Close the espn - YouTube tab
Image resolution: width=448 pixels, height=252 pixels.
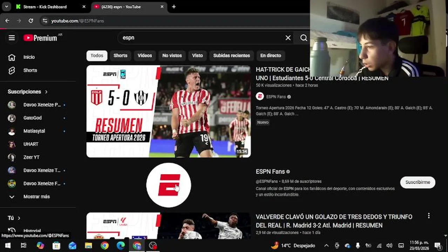[x=162, y=7]
